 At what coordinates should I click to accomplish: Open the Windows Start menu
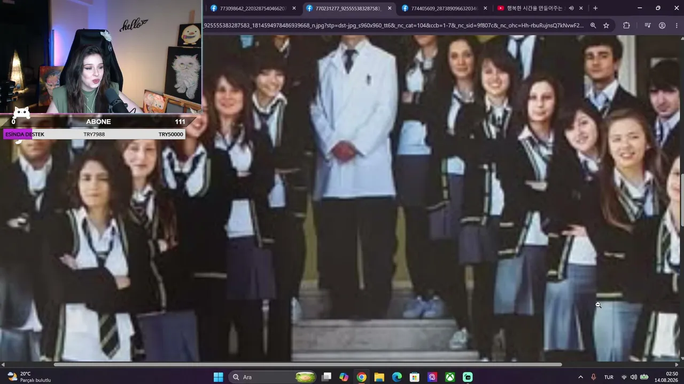[x=218, y=377]
